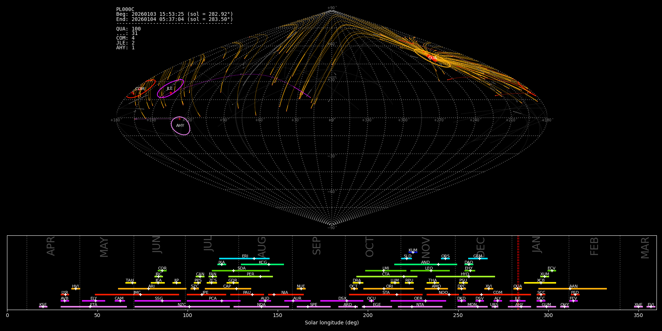The width and height of the screenshot is (662, 331).
Task: Click the AUG month label in the timeline
Action: tap(262, 246)
